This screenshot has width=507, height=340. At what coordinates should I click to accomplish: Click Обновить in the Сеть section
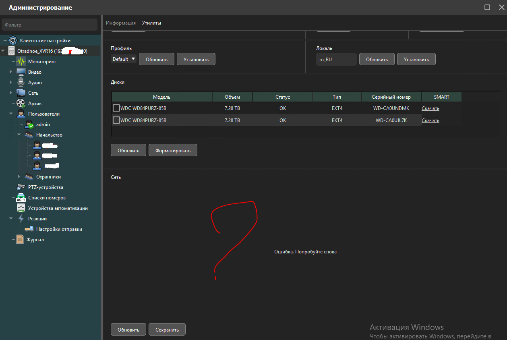point(128,329)
